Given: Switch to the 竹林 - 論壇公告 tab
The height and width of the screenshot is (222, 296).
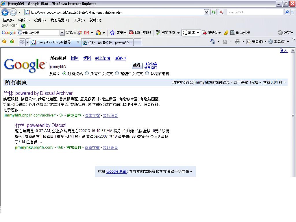Looking at the screenshot, I should click(108, 43).
